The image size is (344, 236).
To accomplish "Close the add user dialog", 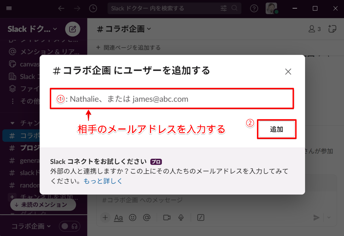I will point(288,72).
